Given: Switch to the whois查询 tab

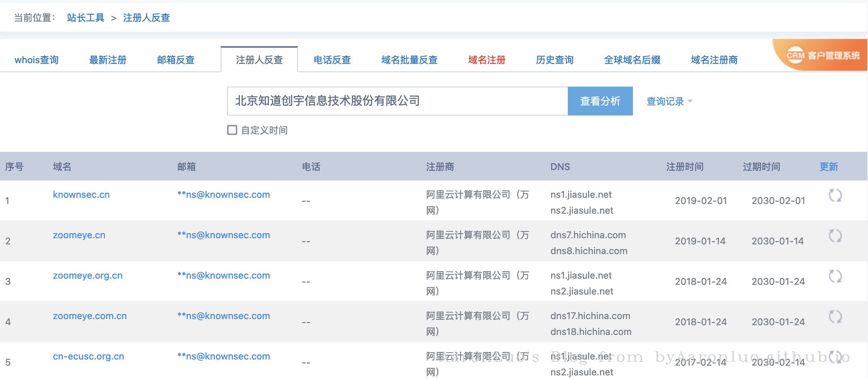Looking at the screenshot, I should [x=37, y=60].
